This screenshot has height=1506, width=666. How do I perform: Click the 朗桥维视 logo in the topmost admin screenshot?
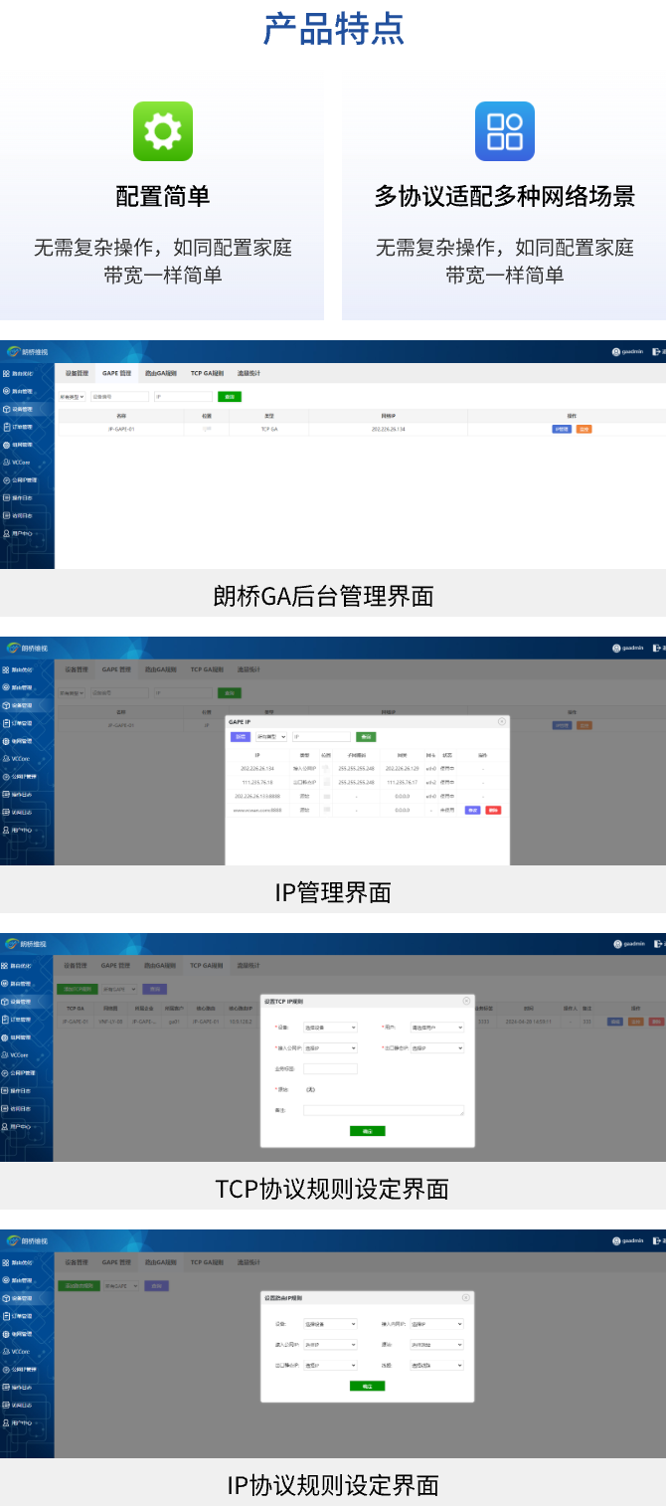coord(28,351)
